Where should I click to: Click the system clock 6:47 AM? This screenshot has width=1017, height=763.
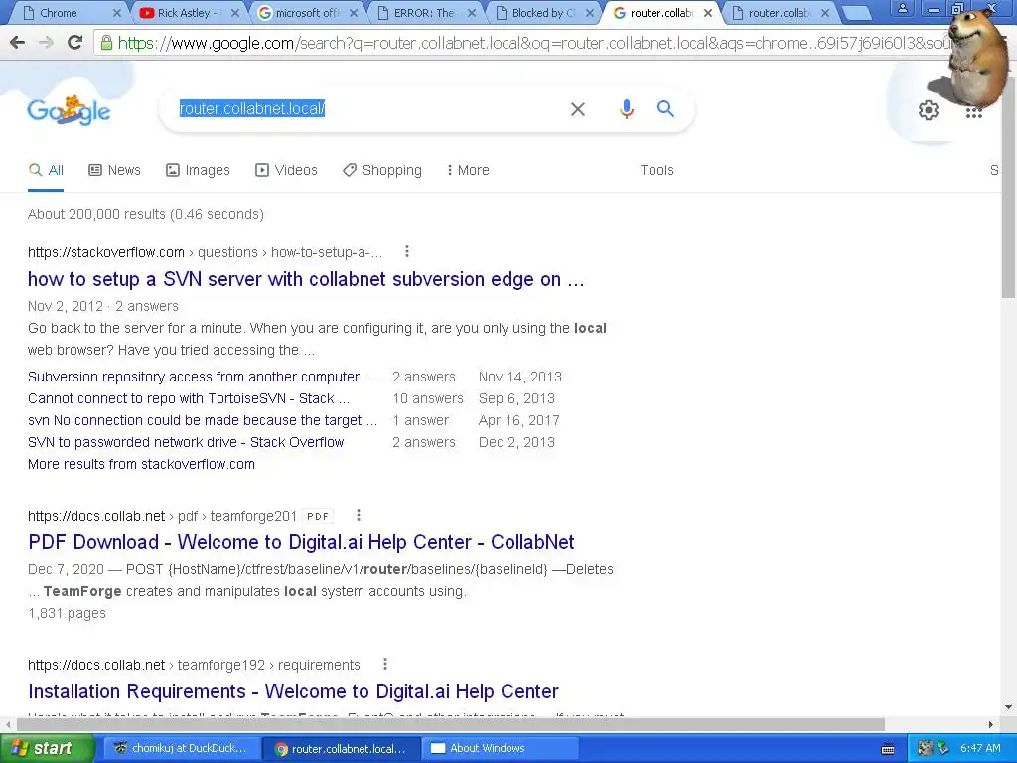pos(980,748)
